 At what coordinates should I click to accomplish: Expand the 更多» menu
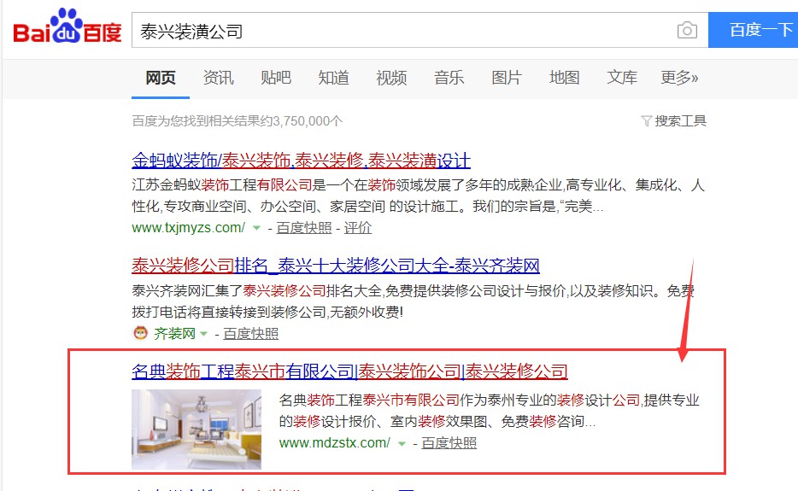(x=679, y=78)
